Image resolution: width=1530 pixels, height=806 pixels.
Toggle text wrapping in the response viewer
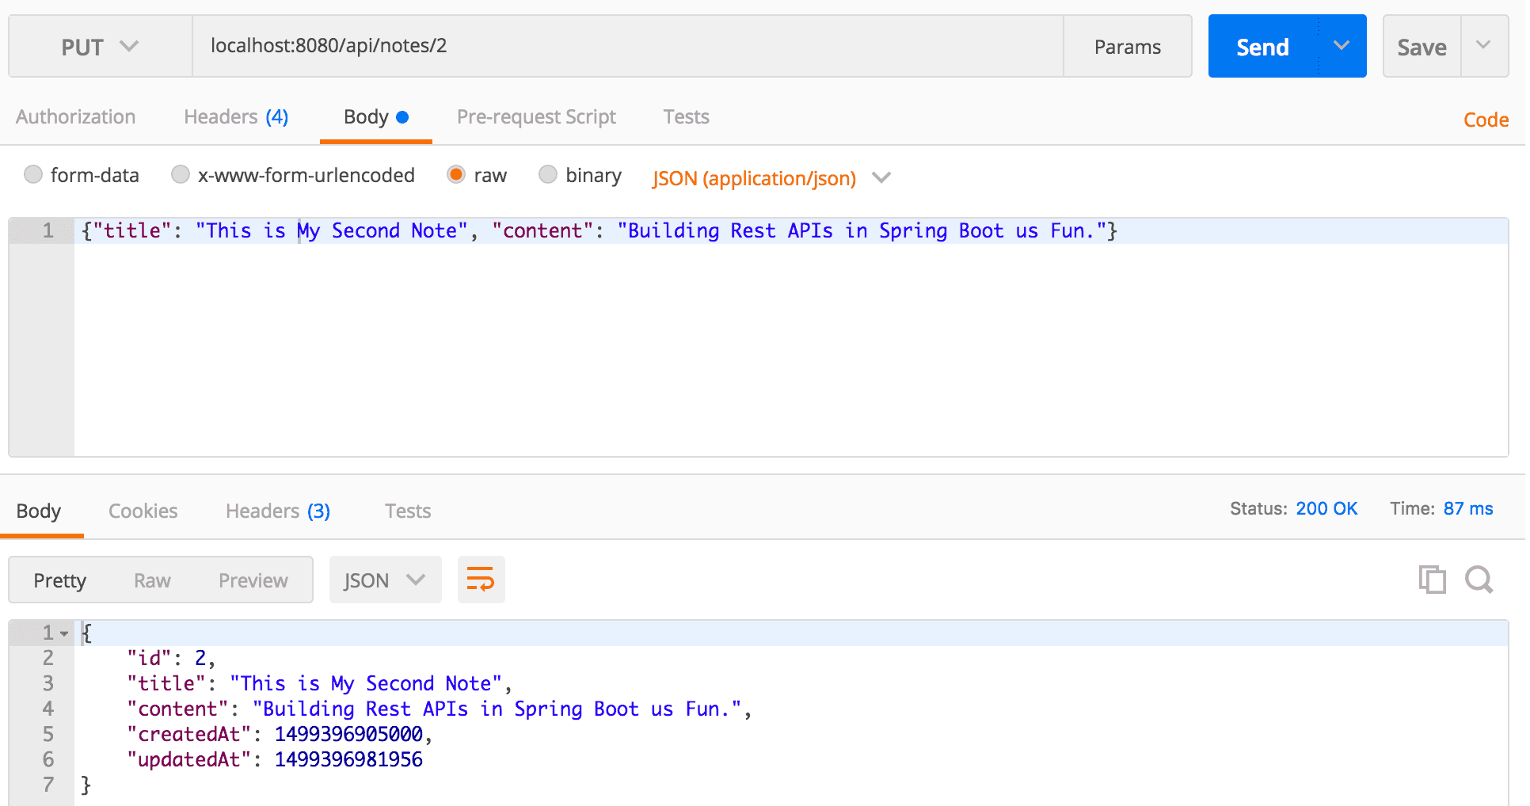tap(481, 580)
